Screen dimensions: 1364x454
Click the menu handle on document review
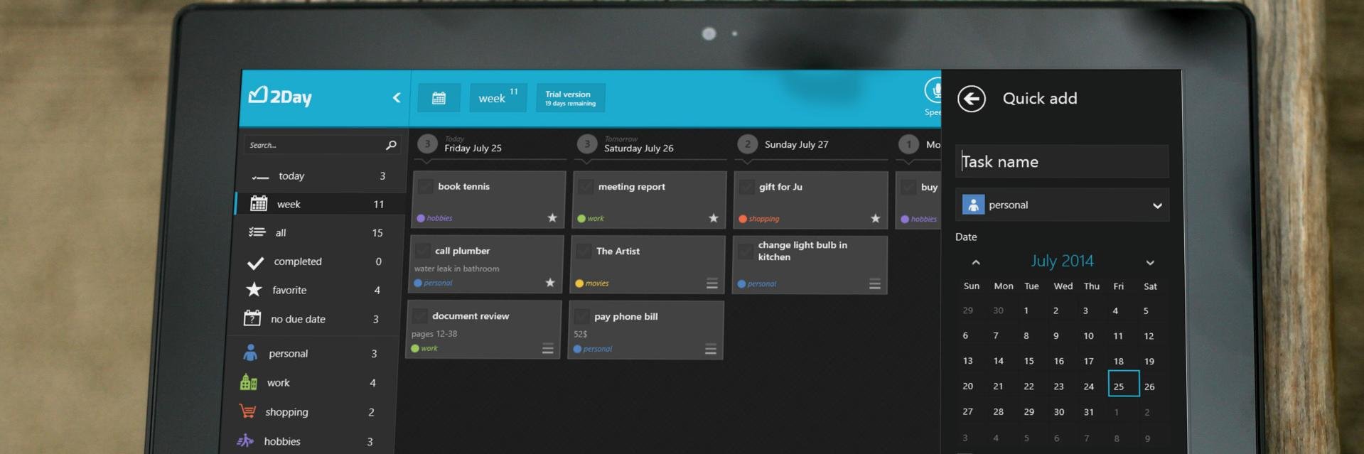[x=548, y=348]
